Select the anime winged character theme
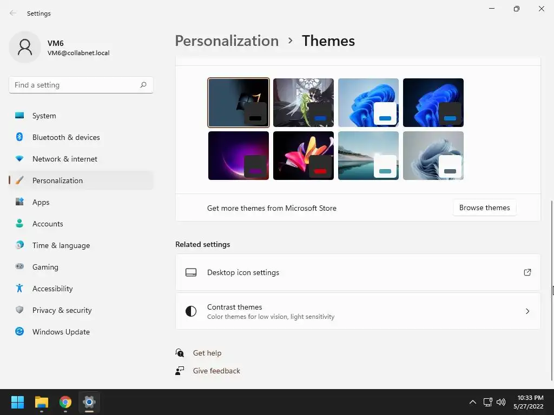This screenshot has width=554, height=415. (304, 103)
